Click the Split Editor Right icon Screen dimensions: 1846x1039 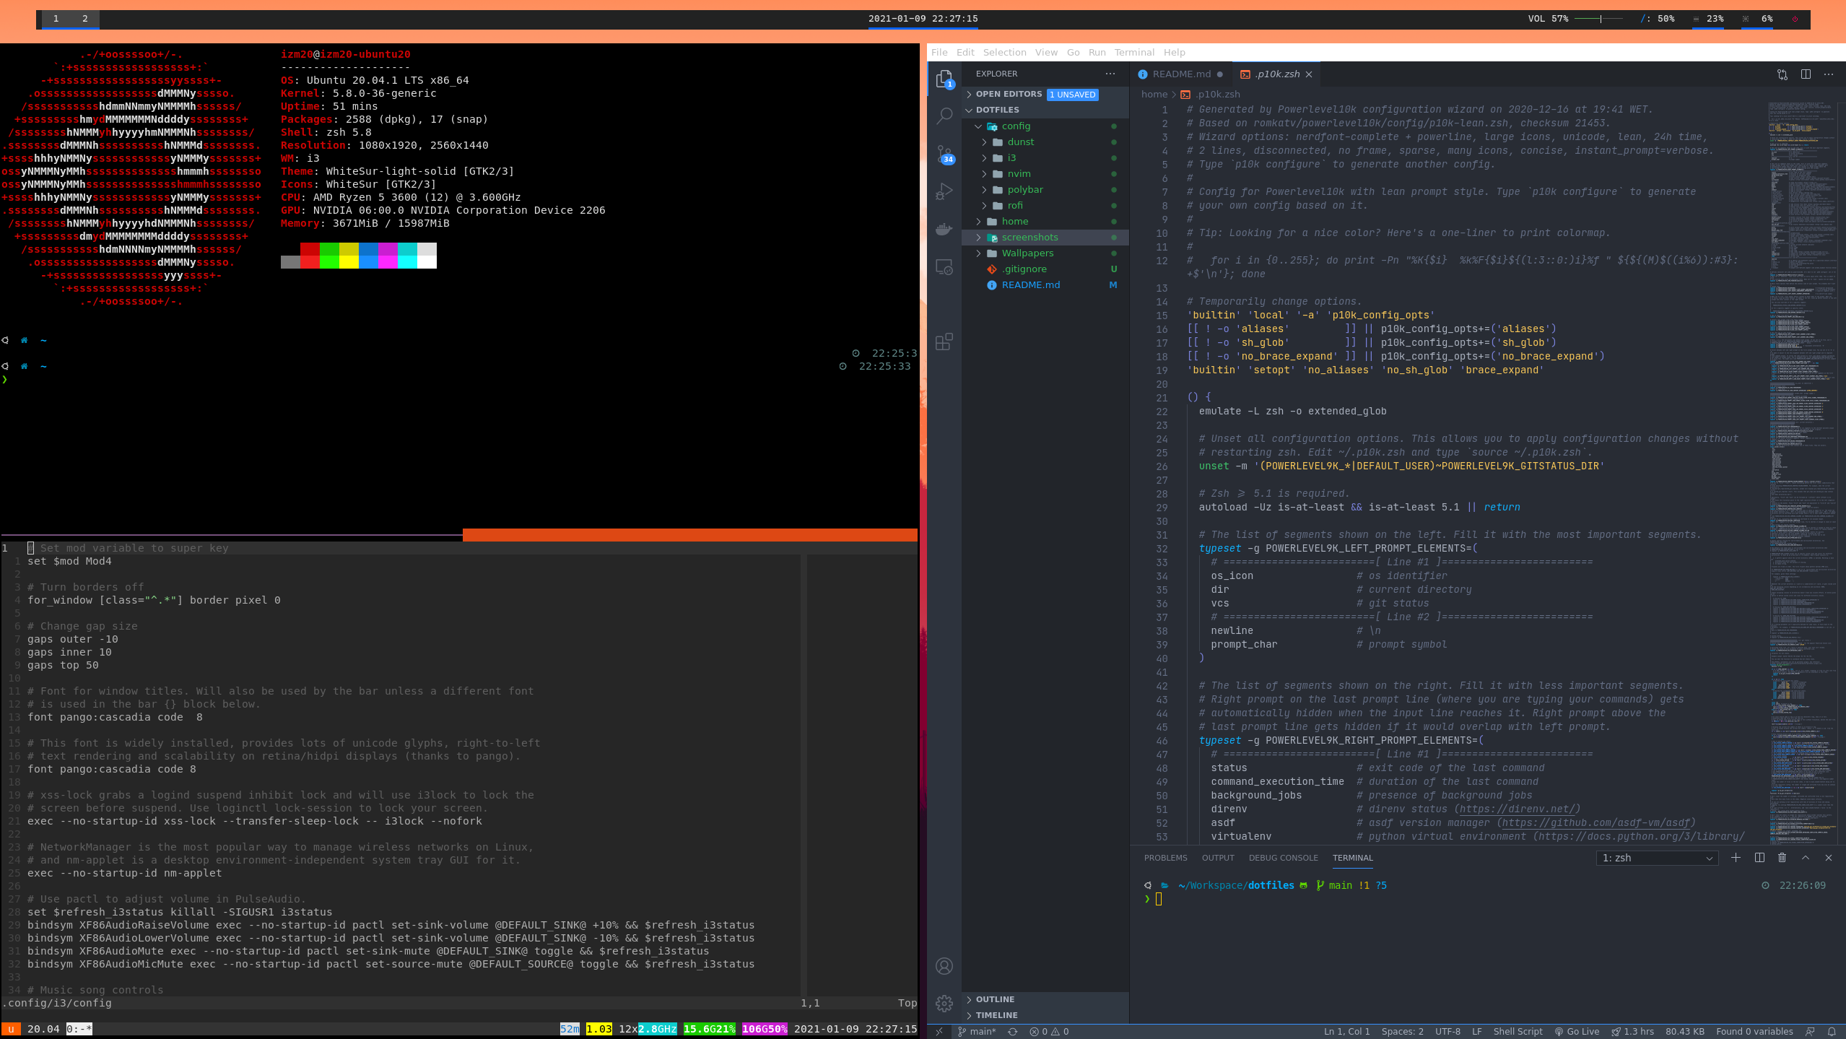pyautogui.click(x=1806, y=74)
